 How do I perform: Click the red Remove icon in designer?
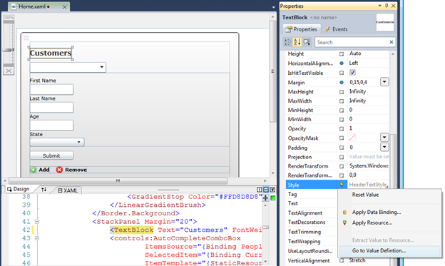(59, 170)
